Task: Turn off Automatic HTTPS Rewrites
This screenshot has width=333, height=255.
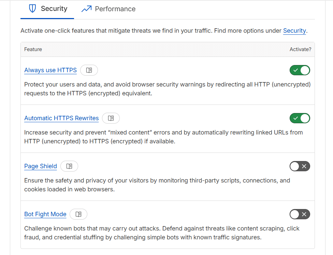Action: tap(300, 118)
